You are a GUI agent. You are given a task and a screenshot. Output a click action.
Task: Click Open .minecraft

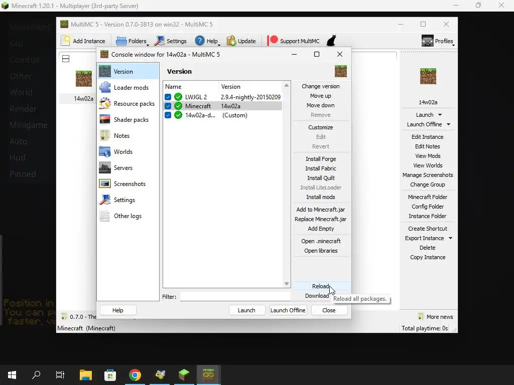pyautogui.click(x=321, y=241)
